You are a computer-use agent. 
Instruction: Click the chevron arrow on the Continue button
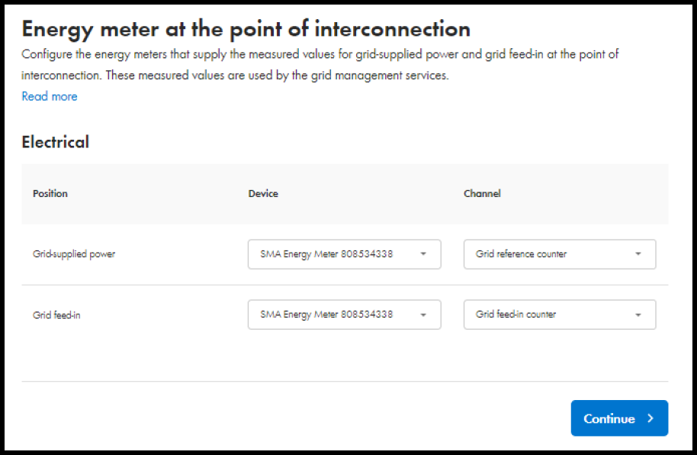coord(650,418)
